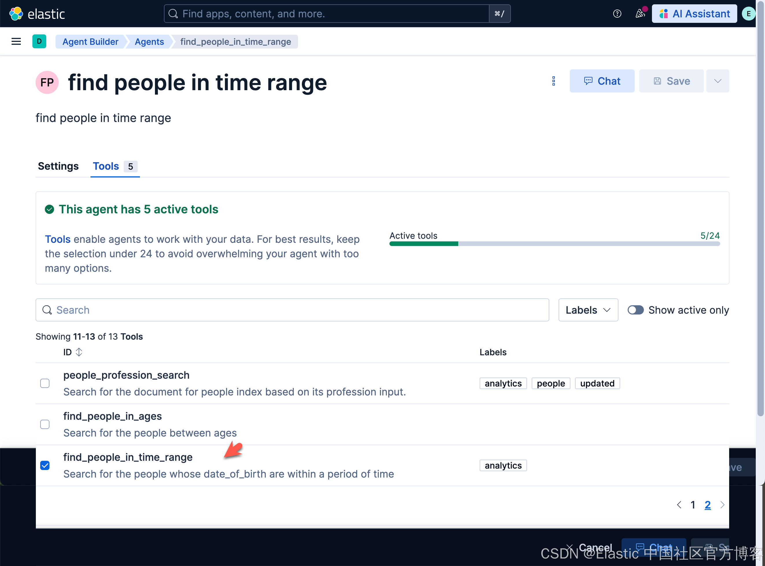The width and height of the screenshot is (765, 566).
Task: Open the vertical dots actions menu
Action: tap(554, 81)
